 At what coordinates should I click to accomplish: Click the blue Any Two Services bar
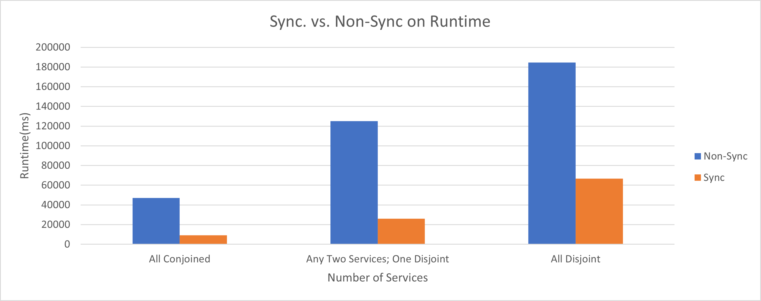point(354,182)
